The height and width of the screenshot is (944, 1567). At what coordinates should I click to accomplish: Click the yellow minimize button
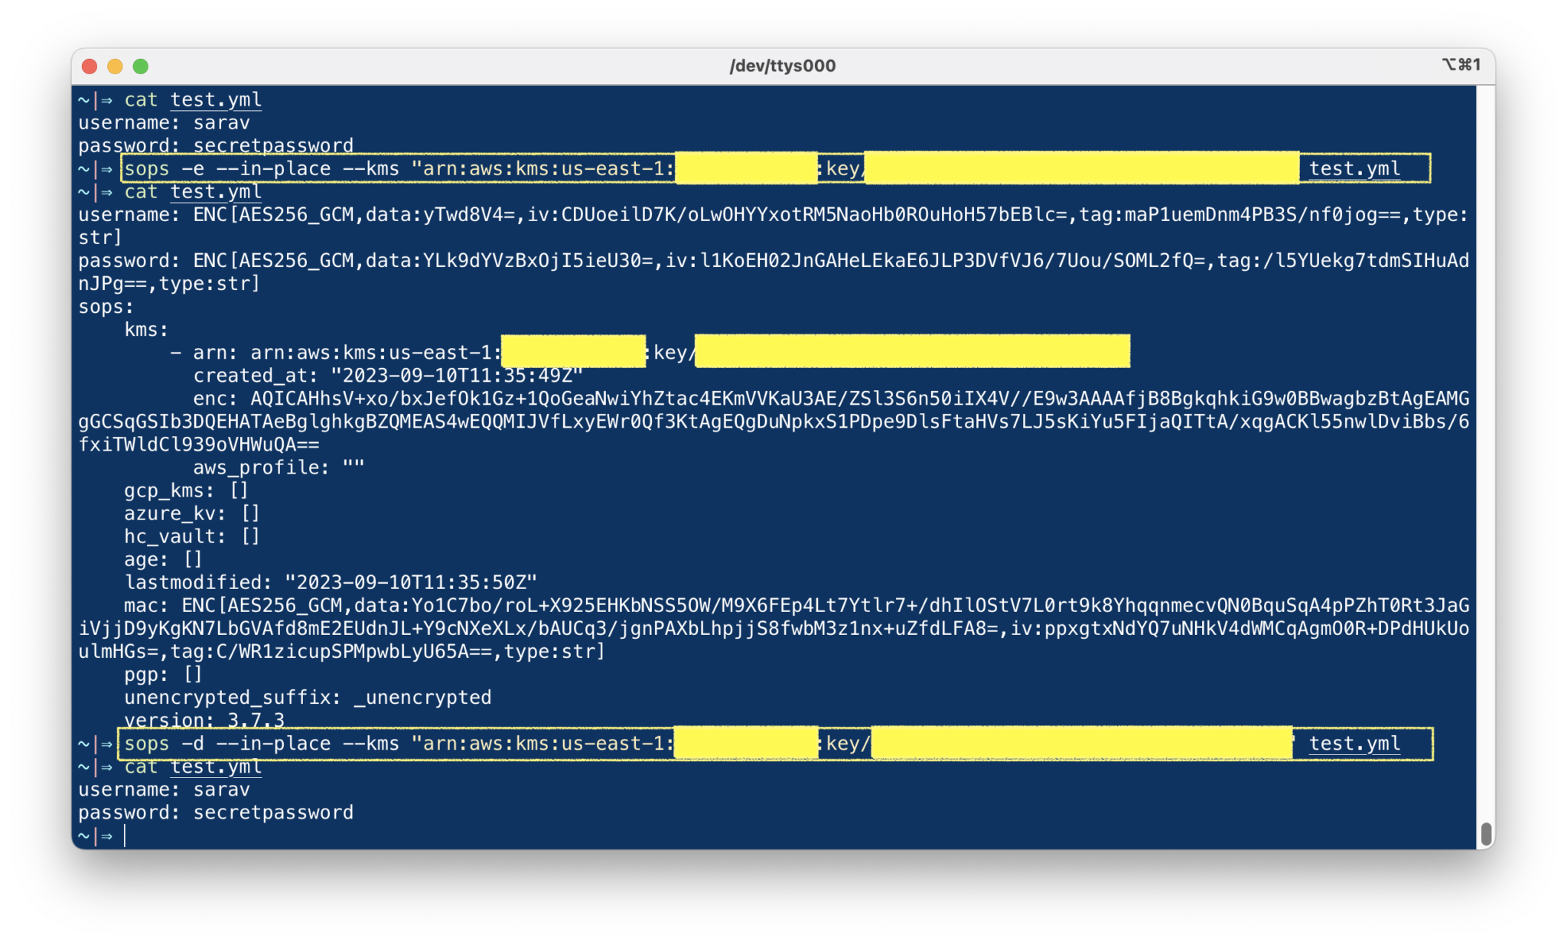113,67
